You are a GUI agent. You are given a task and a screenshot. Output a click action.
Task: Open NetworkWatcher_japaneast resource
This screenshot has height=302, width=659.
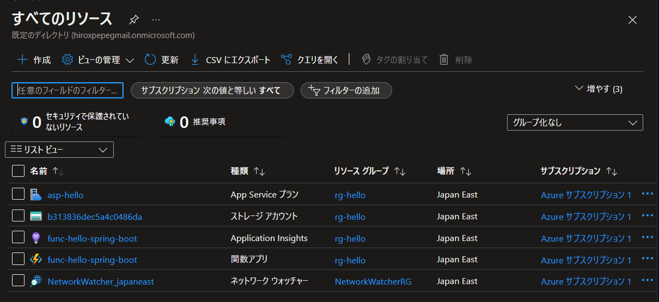(101, 281)
